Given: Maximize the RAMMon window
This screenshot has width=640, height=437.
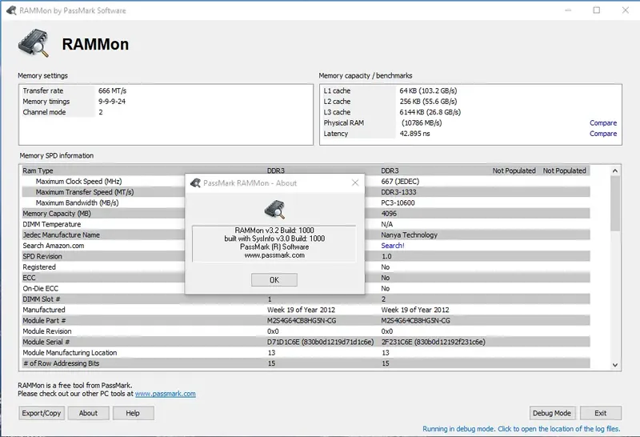Looking at the screenshot, I should (x=596, y=10).
